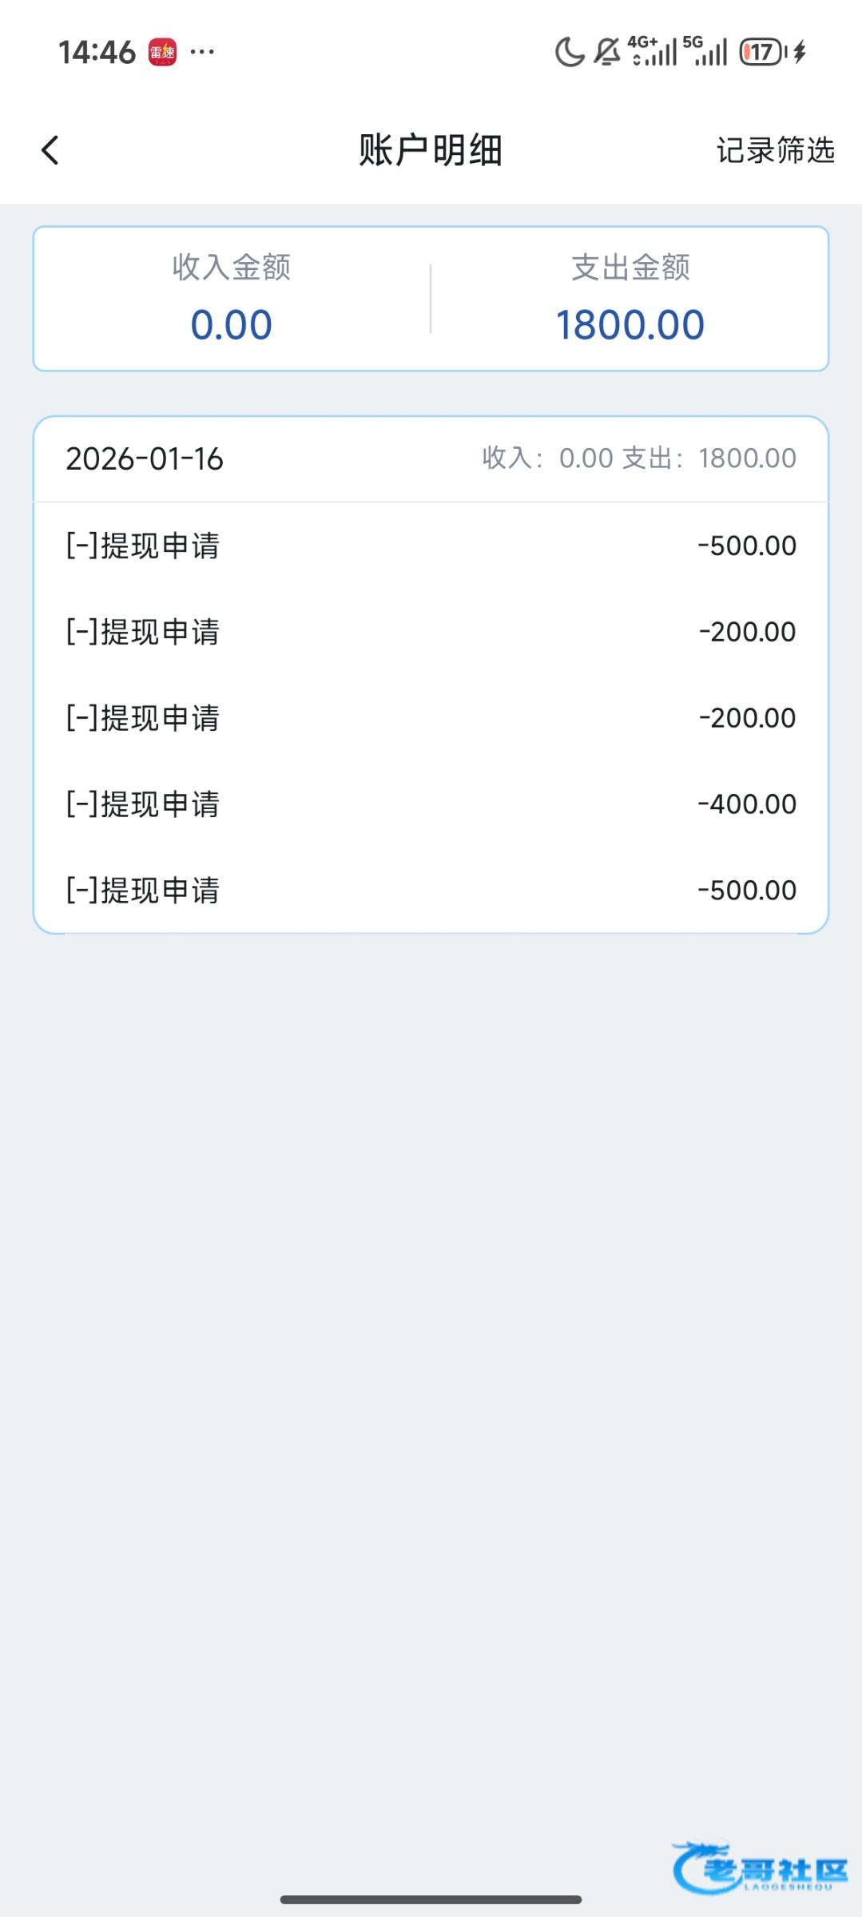The image size is (862, 1917).
Task: Tap the 0.00 total income amount
Action: coord(232,325)
